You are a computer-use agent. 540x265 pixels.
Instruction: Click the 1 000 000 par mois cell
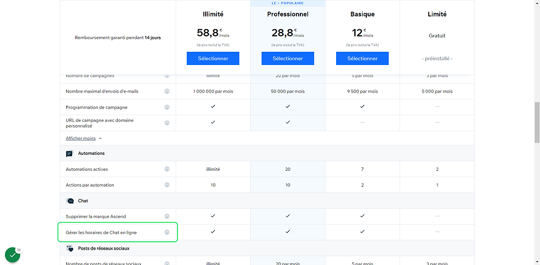[x=213, y=91]
